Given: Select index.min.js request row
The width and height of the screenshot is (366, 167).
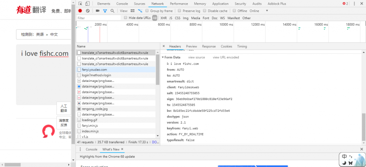Looking at the screenshot, I should (116, 131).
